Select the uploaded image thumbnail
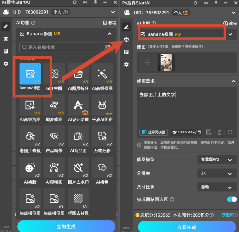The image size is (239, 232). pos(166,63)
